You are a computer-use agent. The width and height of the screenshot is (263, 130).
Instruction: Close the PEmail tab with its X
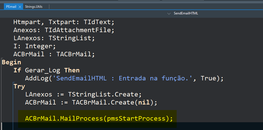point(20,7)
